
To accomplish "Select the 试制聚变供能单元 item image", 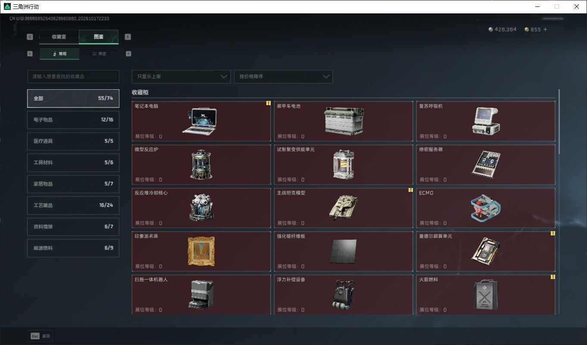I will [343, 165].
